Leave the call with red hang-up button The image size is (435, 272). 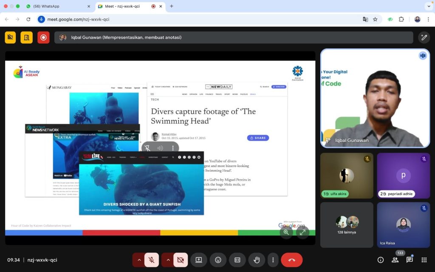click(291, 260)
